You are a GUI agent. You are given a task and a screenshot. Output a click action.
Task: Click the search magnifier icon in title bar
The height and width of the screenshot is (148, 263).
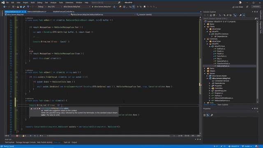tap(119, 2)
